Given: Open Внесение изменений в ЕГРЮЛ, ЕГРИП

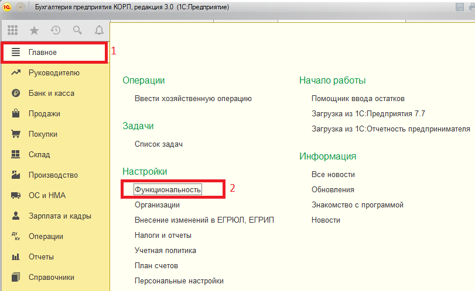Looking at the screenshot, I should (x=204, y=220).
